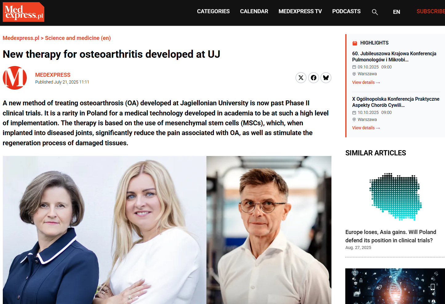This screenshot has height=304, width=445.
Task: Click the article headline about osteoarthritis
Action: click(111, 54)
